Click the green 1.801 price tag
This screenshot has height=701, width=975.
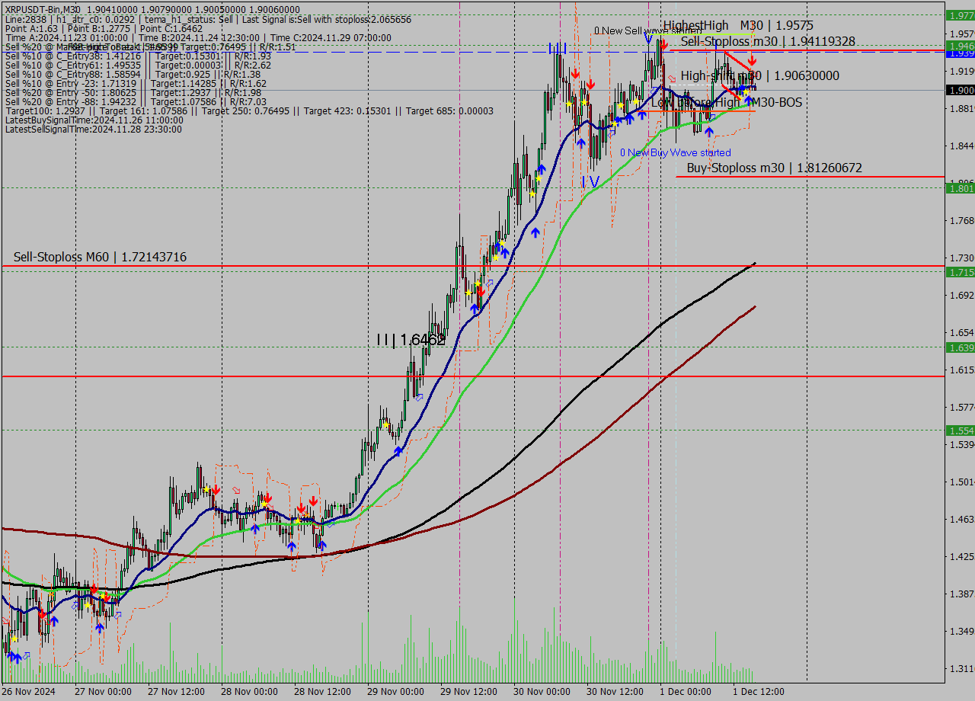(960, 187)
